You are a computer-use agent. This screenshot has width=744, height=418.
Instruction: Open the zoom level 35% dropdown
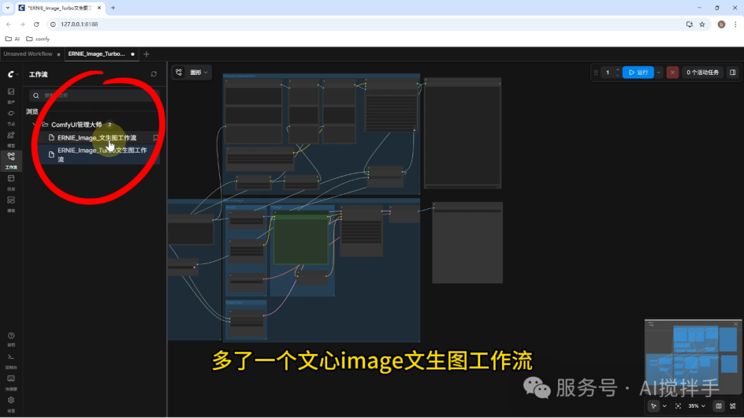pyautogui.click(x=696, y=406)
